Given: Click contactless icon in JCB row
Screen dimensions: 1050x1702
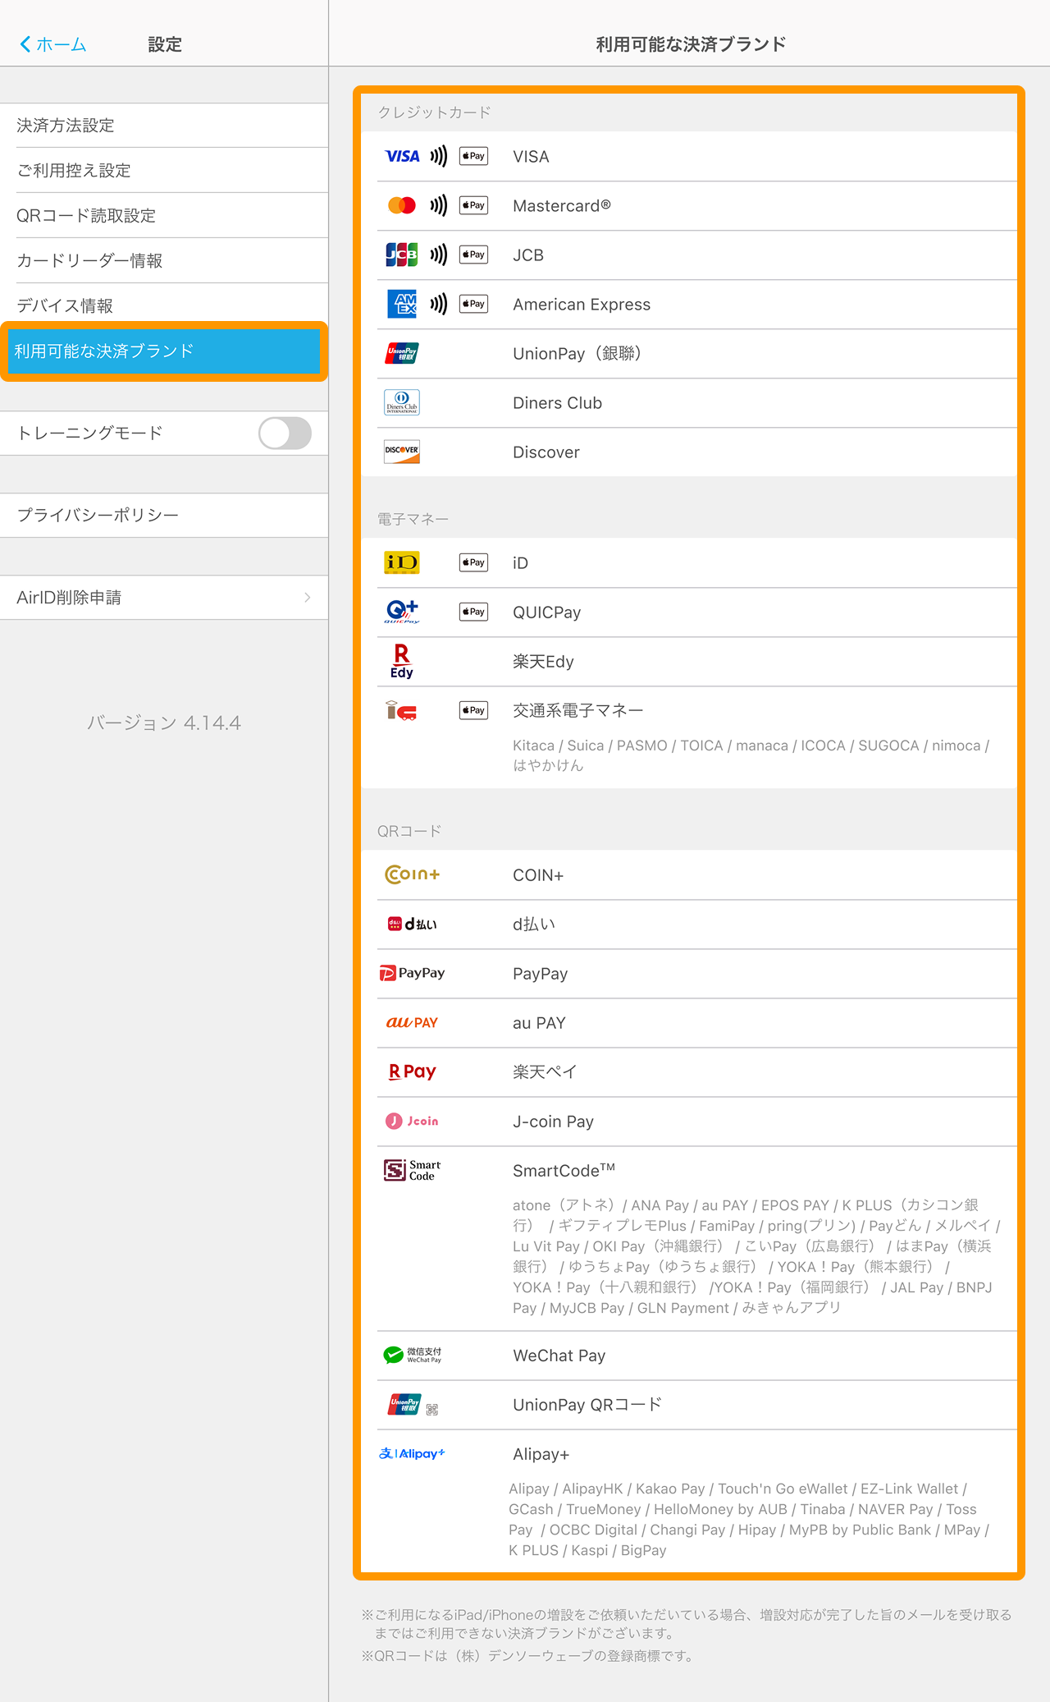Looking at the screenshot, I should point(439,255).
